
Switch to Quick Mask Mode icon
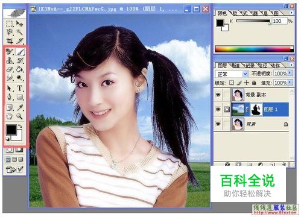tap(19, 149)
